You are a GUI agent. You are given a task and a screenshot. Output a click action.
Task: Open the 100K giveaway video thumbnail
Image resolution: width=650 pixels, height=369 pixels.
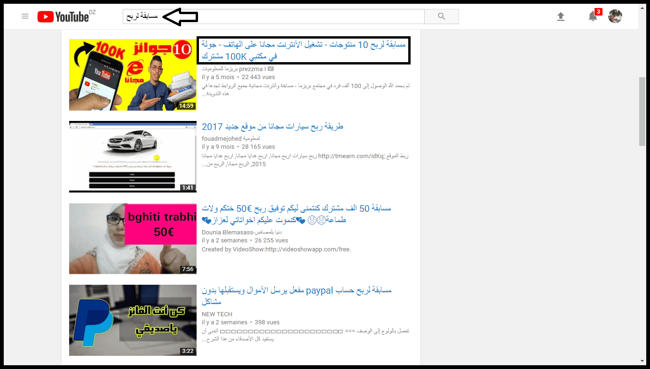coord(133,75)
